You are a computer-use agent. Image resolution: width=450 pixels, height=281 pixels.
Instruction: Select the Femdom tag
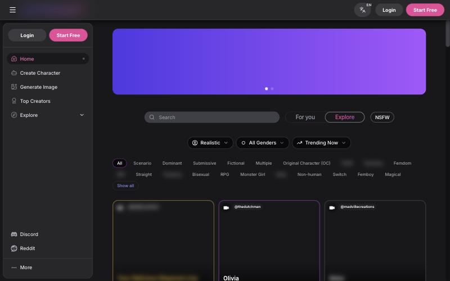[x=402, y=163]
